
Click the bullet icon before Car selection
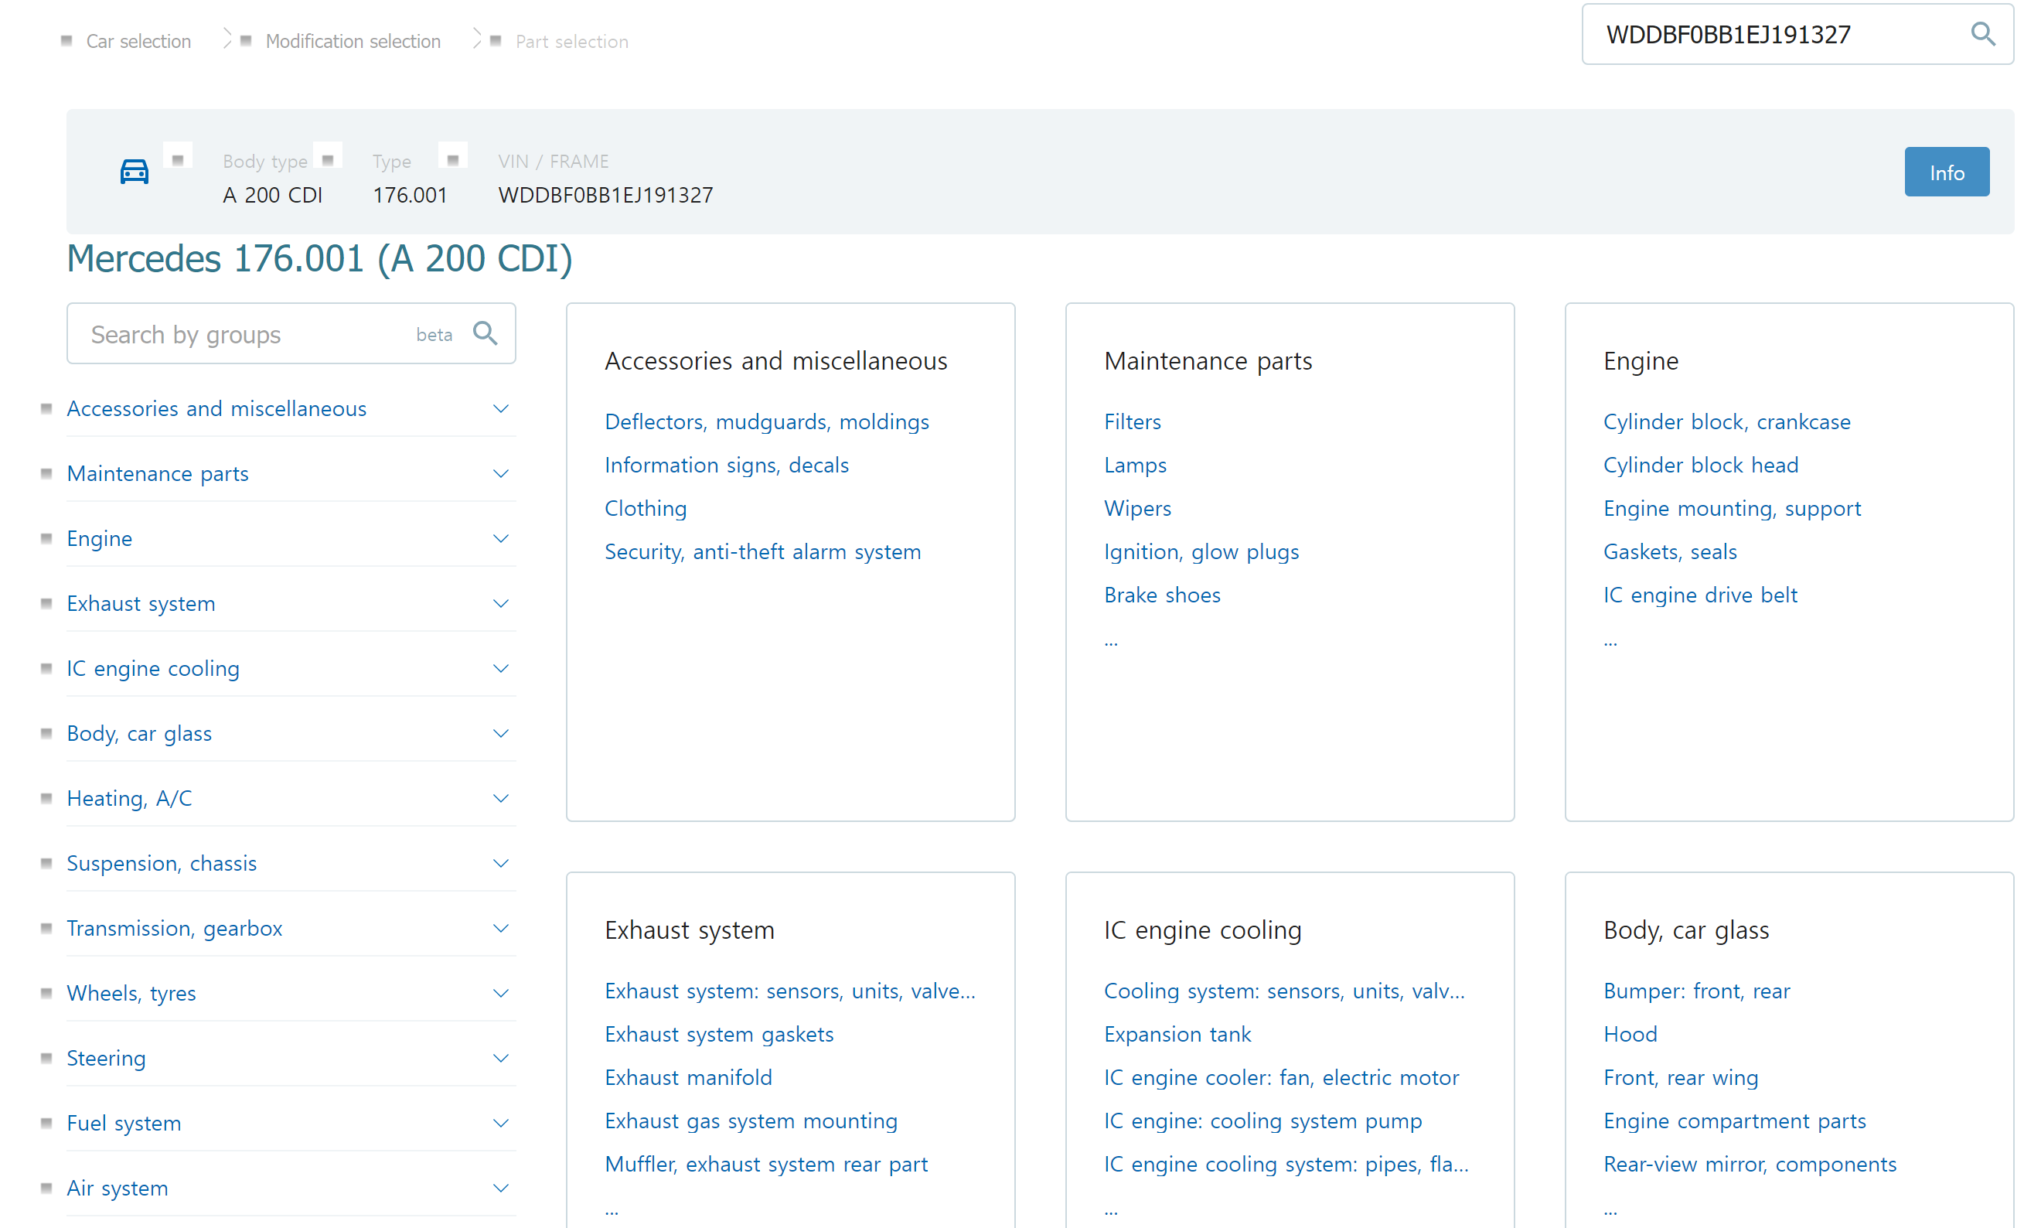(x=66, y=40)
